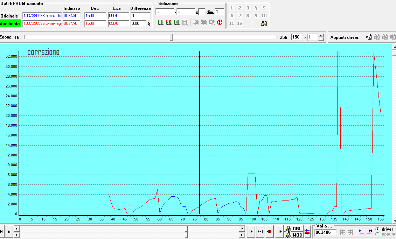Click the red-blue next modification button
This screenshot has width=396, height=239.
tap(279, 231)
